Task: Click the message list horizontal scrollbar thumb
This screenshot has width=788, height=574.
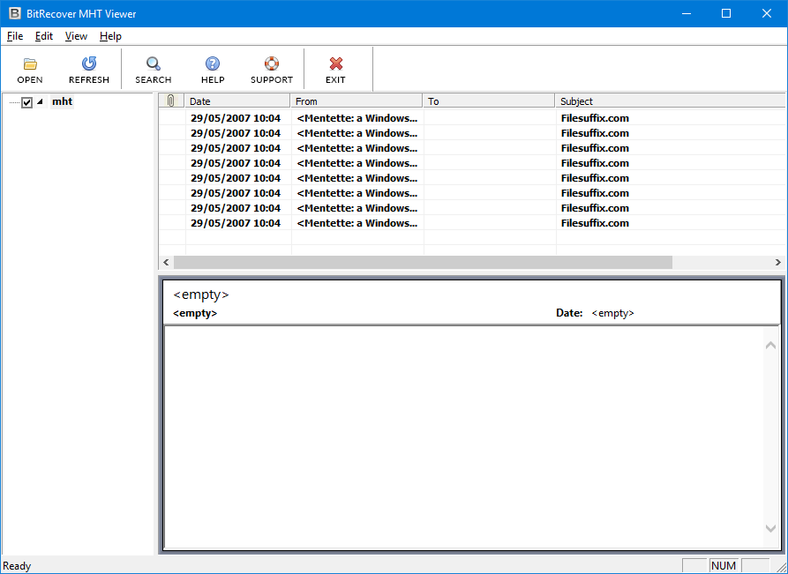Action: (423, 262)
